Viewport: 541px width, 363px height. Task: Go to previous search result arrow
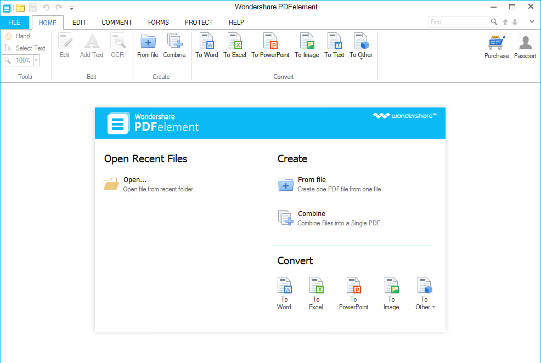[505, 22]
